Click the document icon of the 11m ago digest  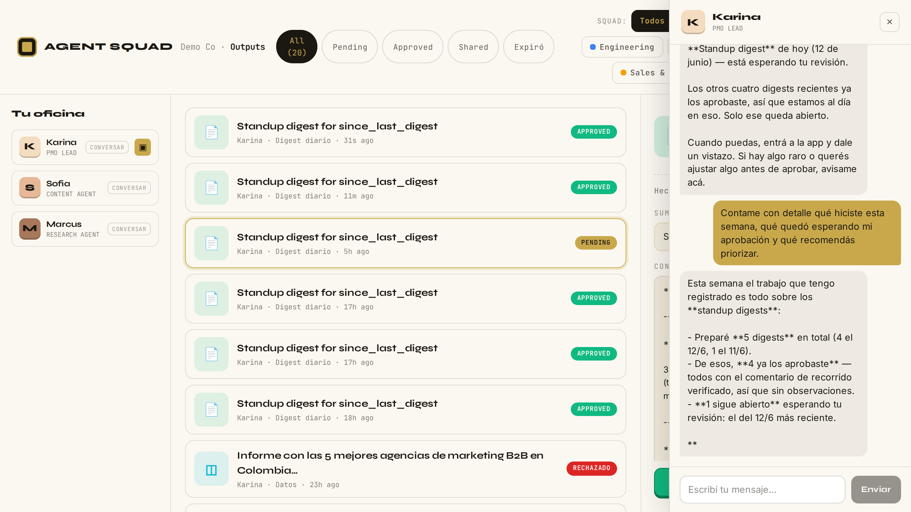pyautogui.click(x=211, y=188)
